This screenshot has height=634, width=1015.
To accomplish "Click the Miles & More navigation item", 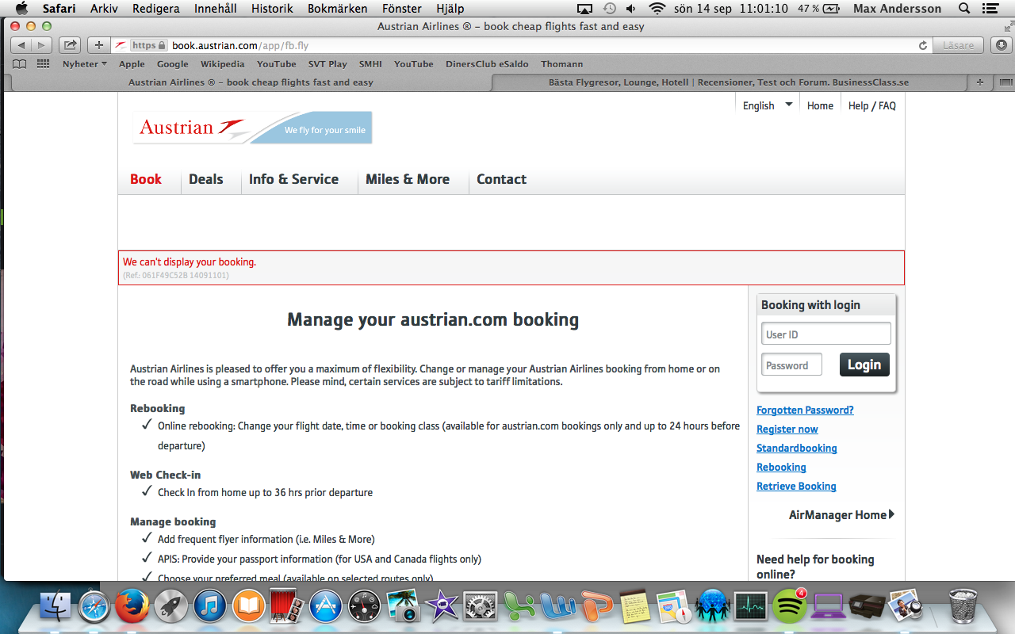I will (408, 179).
